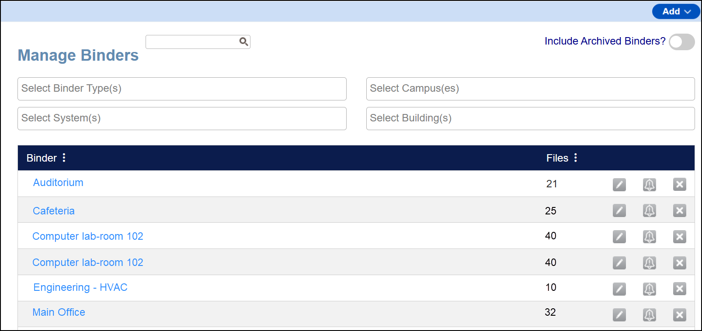Open the Add dropdown button
The width and height of the screenshot is (702, 331).
click(676, 11)
